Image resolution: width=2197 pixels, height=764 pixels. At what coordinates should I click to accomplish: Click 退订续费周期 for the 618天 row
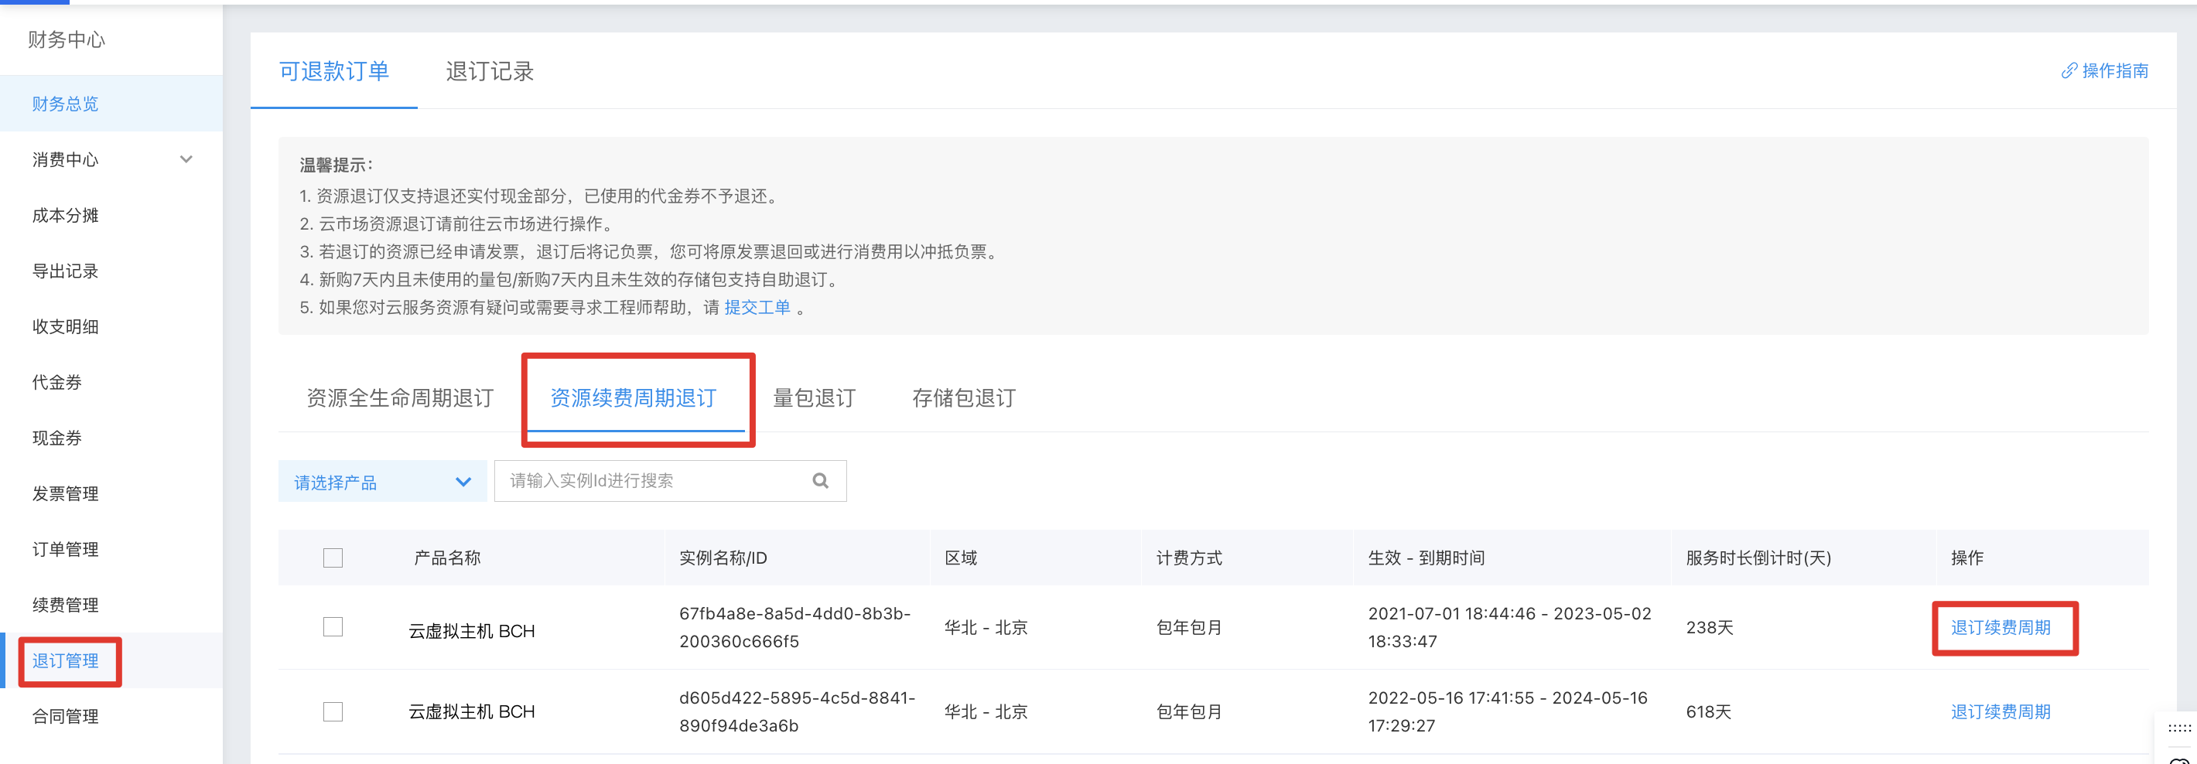pyautogui.click(x=2001, y=712)
